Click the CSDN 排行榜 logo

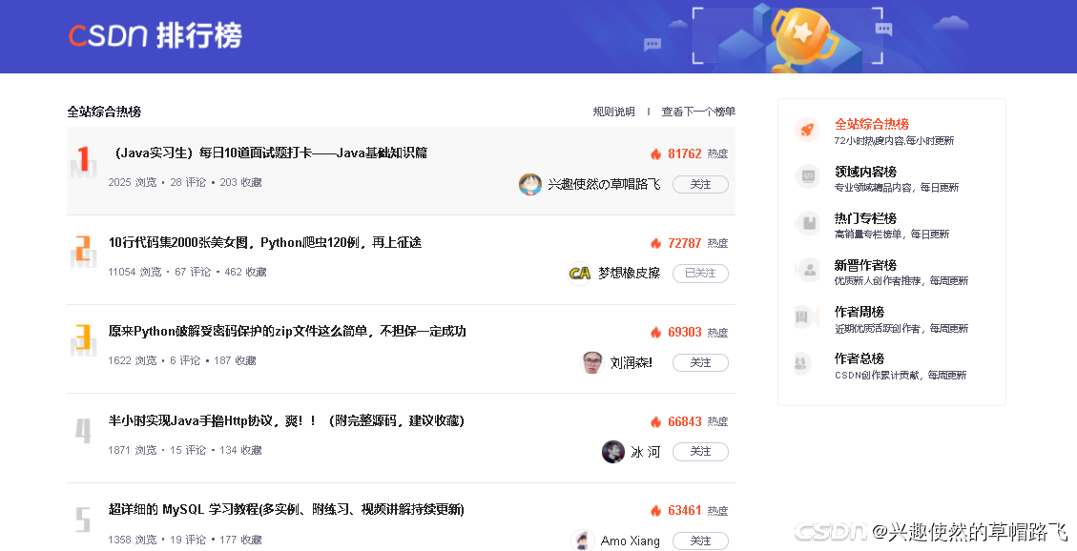coord(155,35)
